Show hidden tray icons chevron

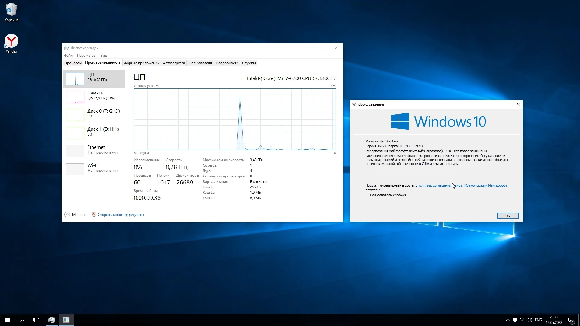507,320
